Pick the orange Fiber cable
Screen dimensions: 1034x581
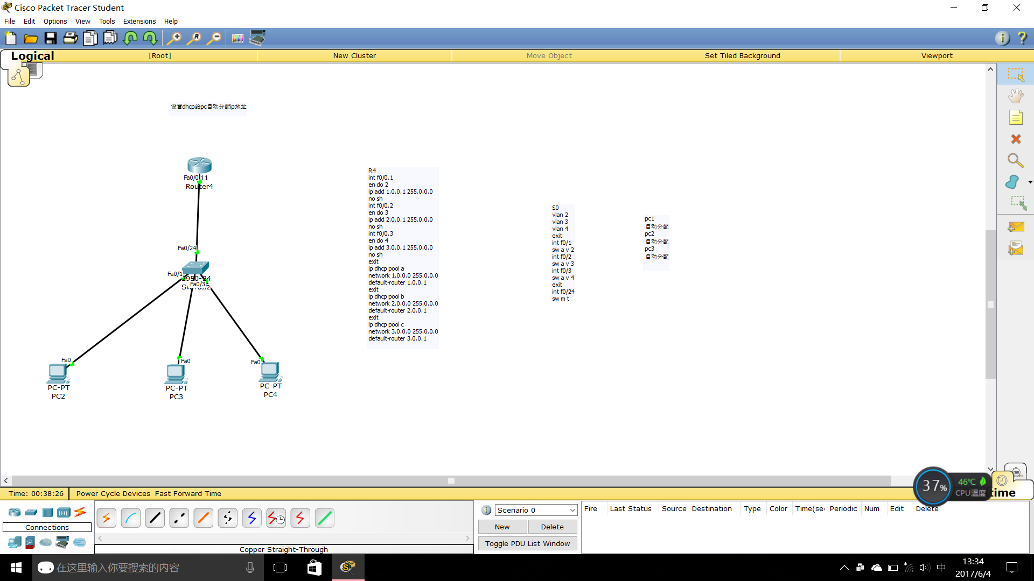pyautogui.click(x=204, y=518)
